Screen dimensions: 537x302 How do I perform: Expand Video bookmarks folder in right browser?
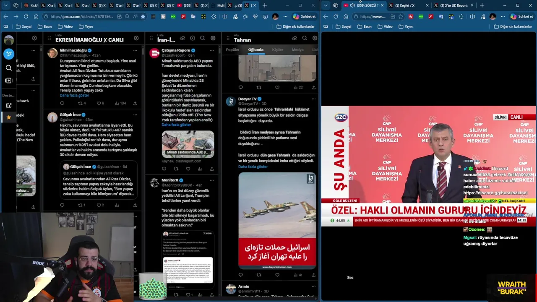point(385,26)
